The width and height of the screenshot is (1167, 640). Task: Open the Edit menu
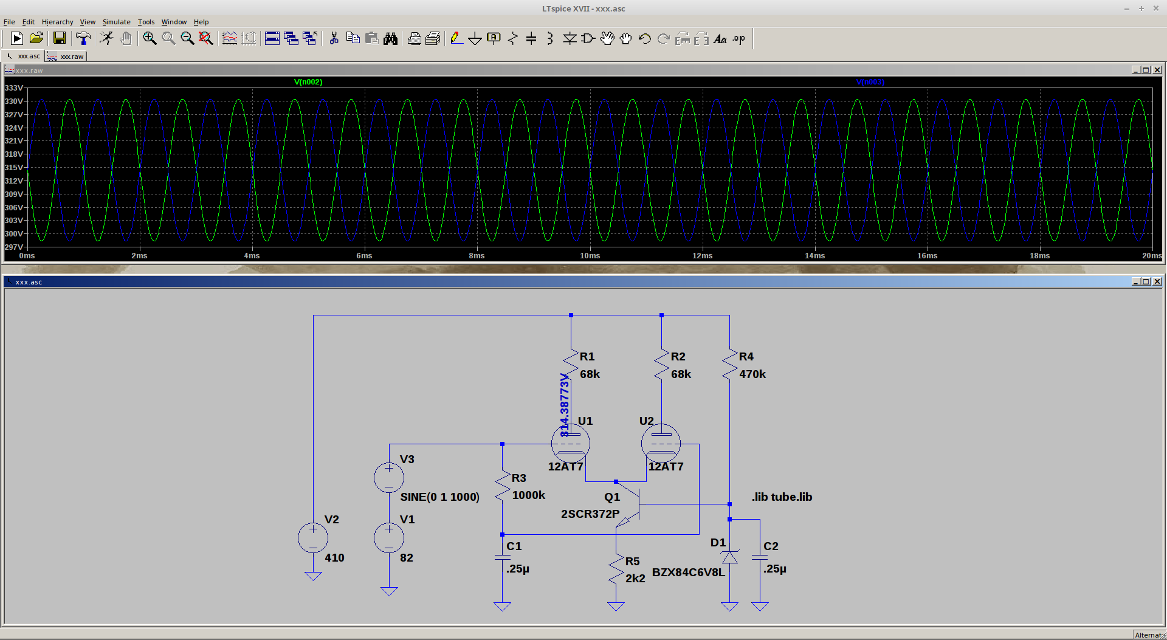click(29, 22)
